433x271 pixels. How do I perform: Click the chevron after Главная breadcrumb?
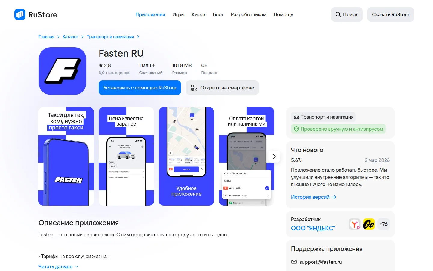click(x=58, y=37)
